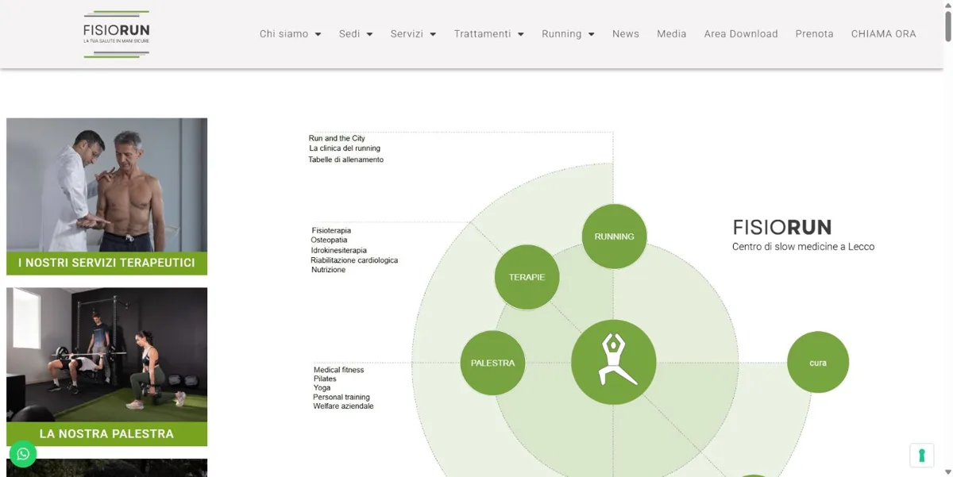
Task: Click the green cookie preferences icon
Action: pyautogui.click(x=921, y=456)
